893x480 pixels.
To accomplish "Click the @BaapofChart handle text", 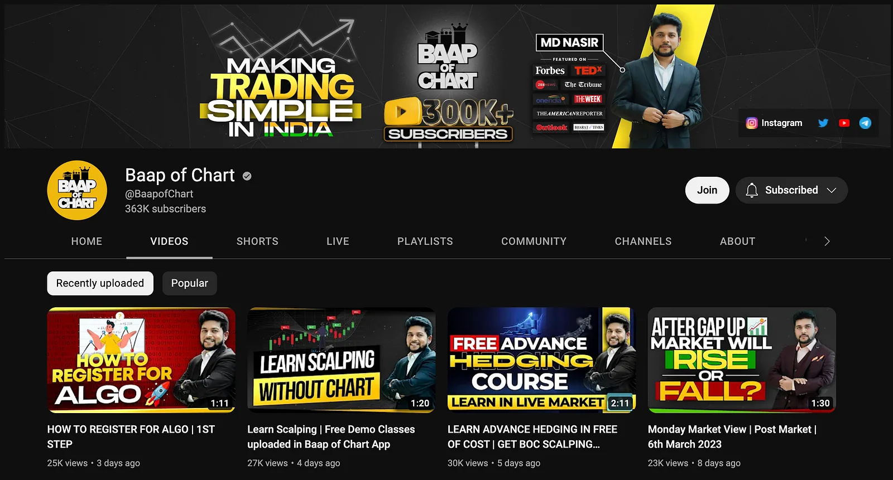I will 159,194.
